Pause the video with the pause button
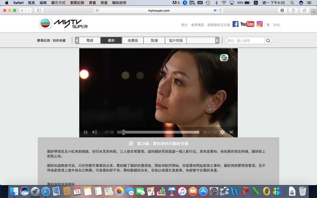This screenshot has width=317, height=198. pyautogui.click(x=86, y=132)
